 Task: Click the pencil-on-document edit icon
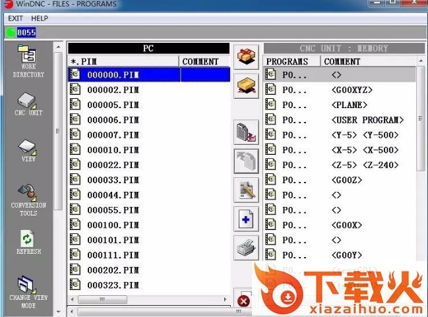pyautogui.click(x=246, y=189)
